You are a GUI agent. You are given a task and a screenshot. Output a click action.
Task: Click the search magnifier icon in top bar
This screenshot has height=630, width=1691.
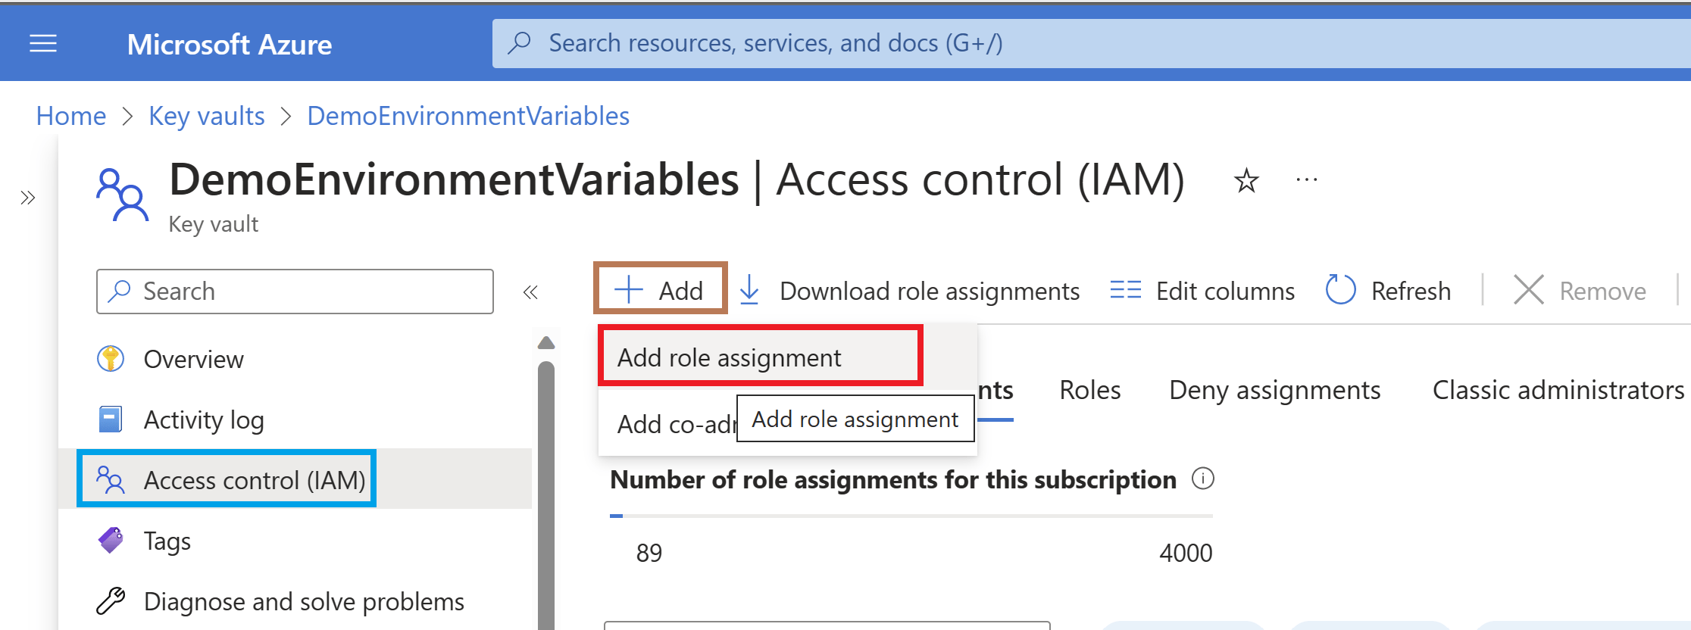coord(519,43)
